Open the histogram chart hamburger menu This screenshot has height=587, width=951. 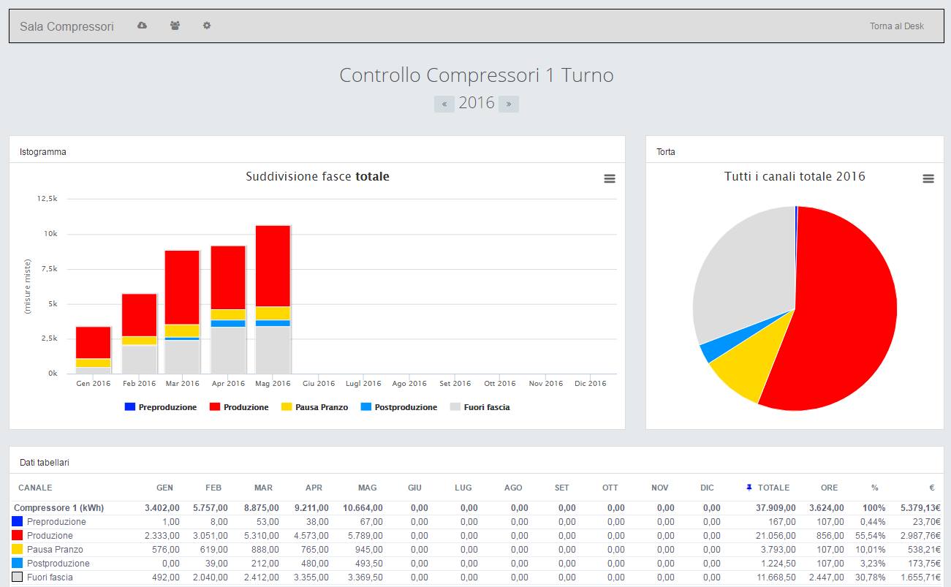click(x=610, y=178)
